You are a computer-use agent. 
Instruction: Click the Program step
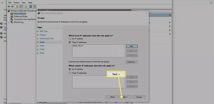click(43, 35)
